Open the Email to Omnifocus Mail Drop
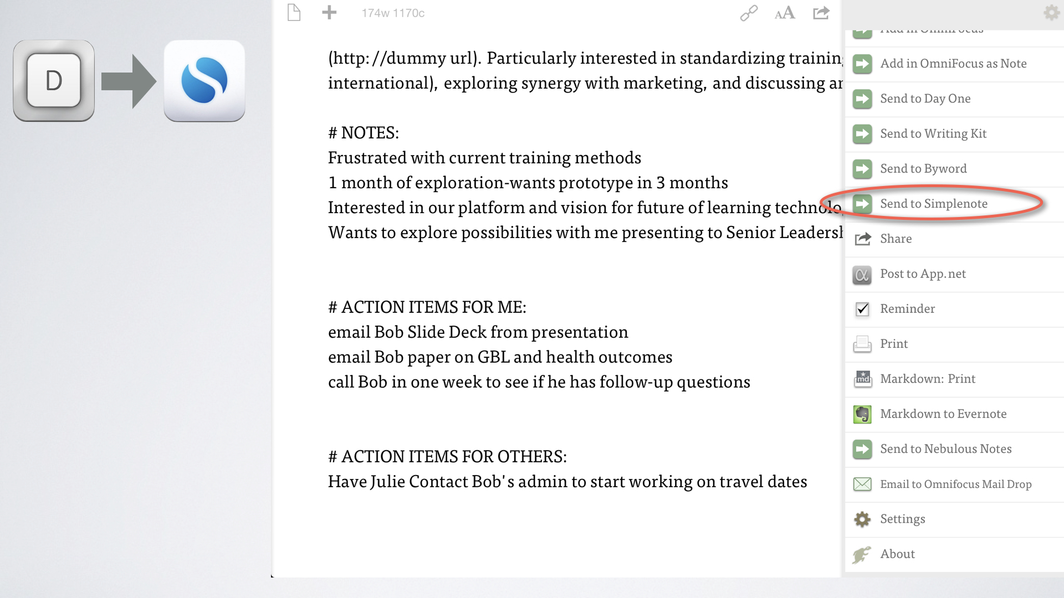This screenshot has height=598, width=1064. 955,483
